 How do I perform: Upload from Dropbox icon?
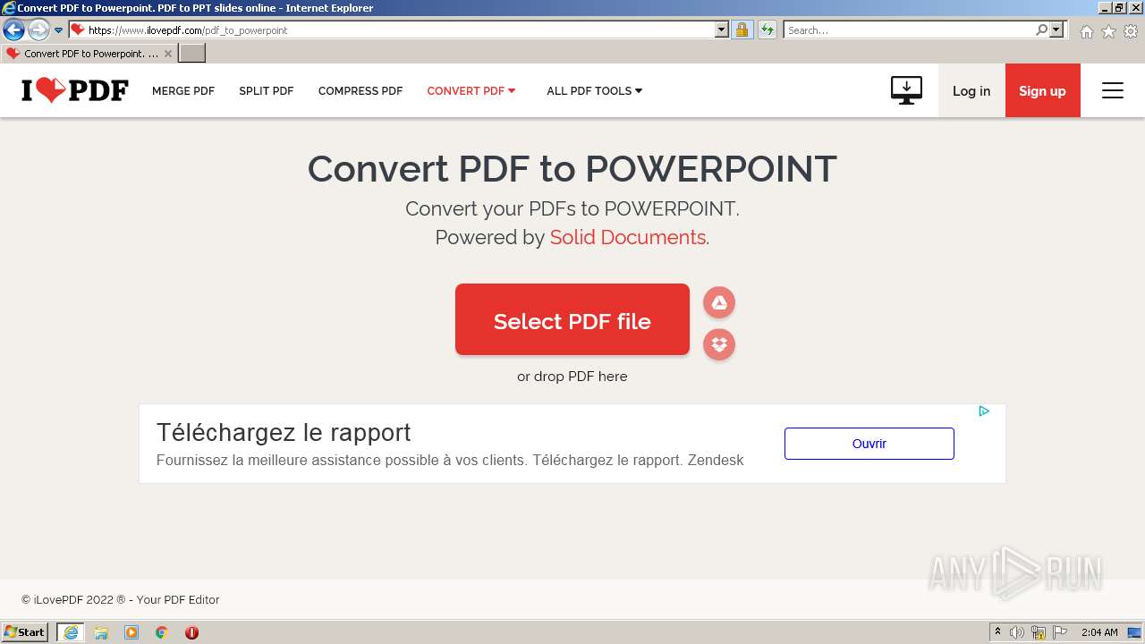719,344
